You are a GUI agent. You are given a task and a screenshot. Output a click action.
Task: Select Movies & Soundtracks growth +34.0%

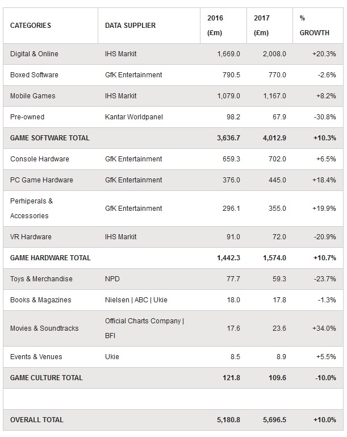(324, 328)
